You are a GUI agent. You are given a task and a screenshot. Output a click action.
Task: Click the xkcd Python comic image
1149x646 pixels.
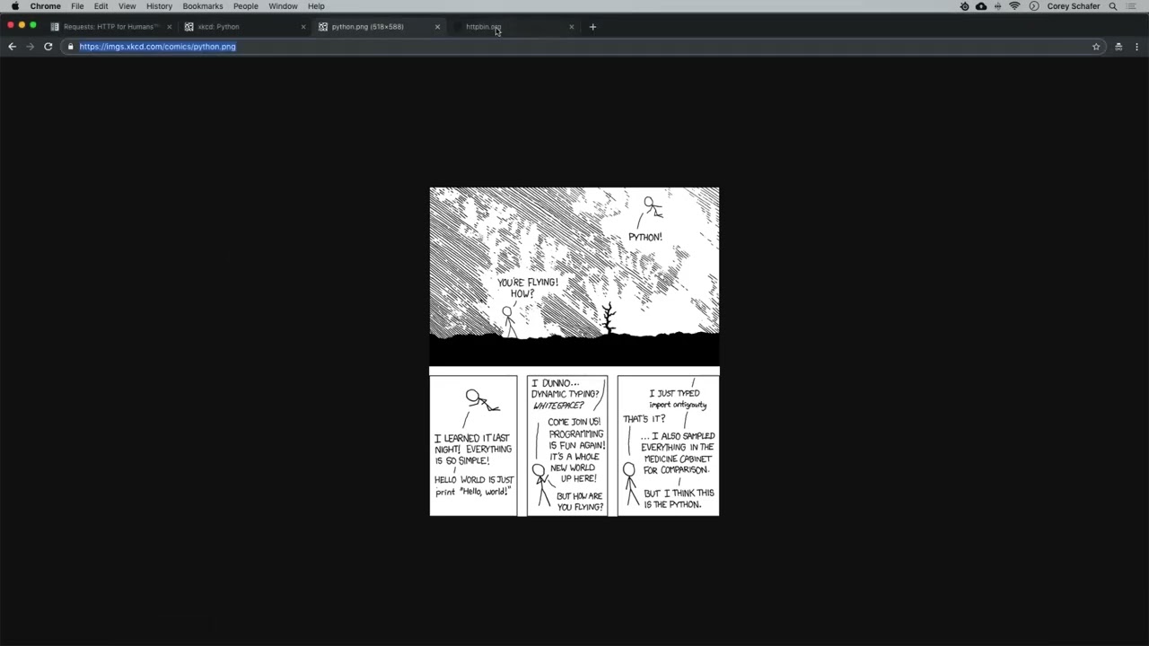tap(574, 352)
